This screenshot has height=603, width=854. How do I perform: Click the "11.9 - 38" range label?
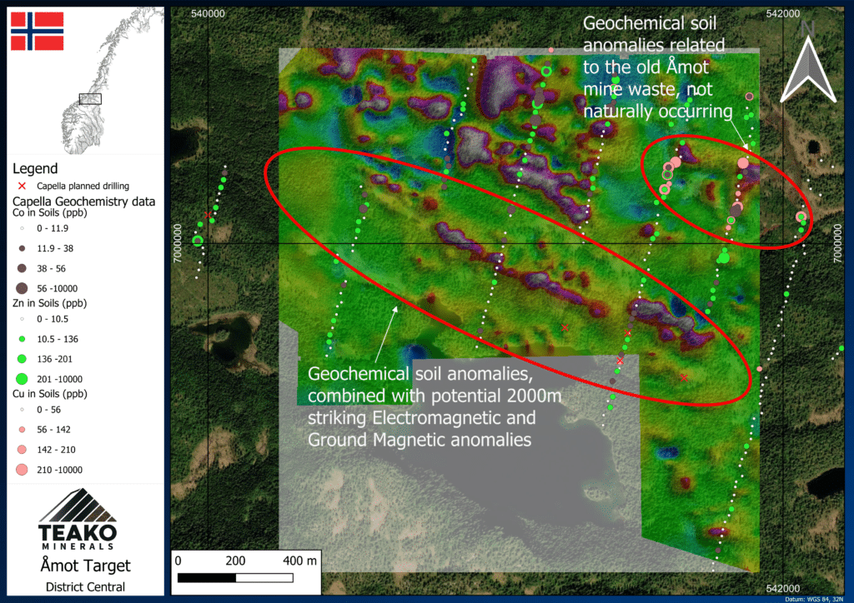55,248
